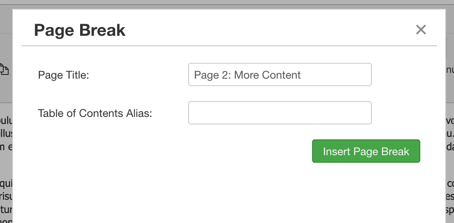Click the "Page Title:" label
Screen dimensions: 454x223
point(63,75)
